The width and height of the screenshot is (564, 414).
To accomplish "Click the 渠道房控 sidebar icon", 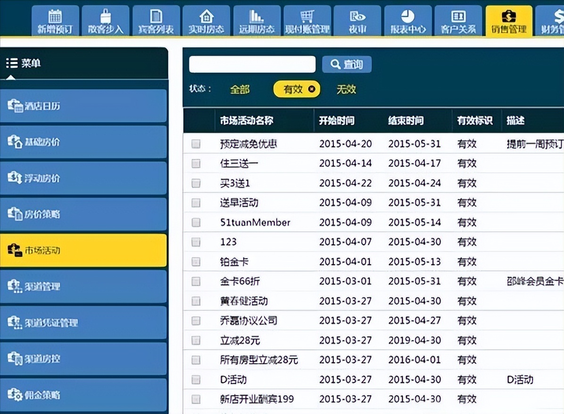I will coord(15,358).
